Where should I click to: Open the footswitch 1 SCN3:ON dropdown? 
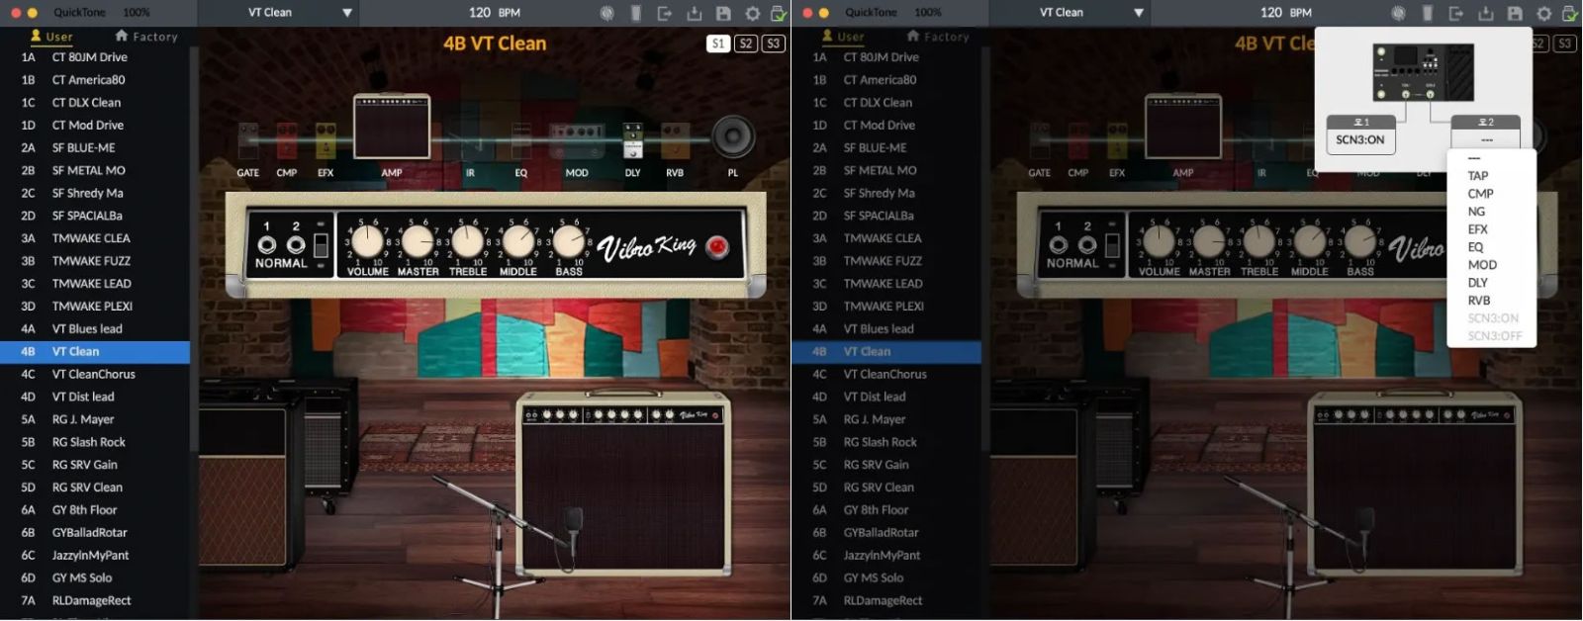[x=1360, y=139]
